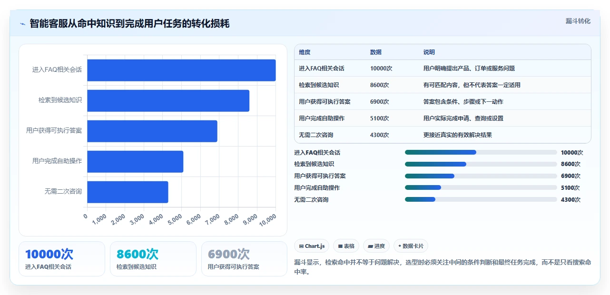
Task: Select the Chart.js chip
Action: pos(312,246)
